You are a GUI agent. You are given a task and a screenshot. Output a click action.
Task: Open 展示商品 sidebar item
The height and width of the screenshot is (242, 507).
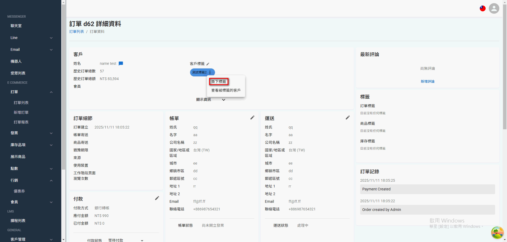point(18,157)
